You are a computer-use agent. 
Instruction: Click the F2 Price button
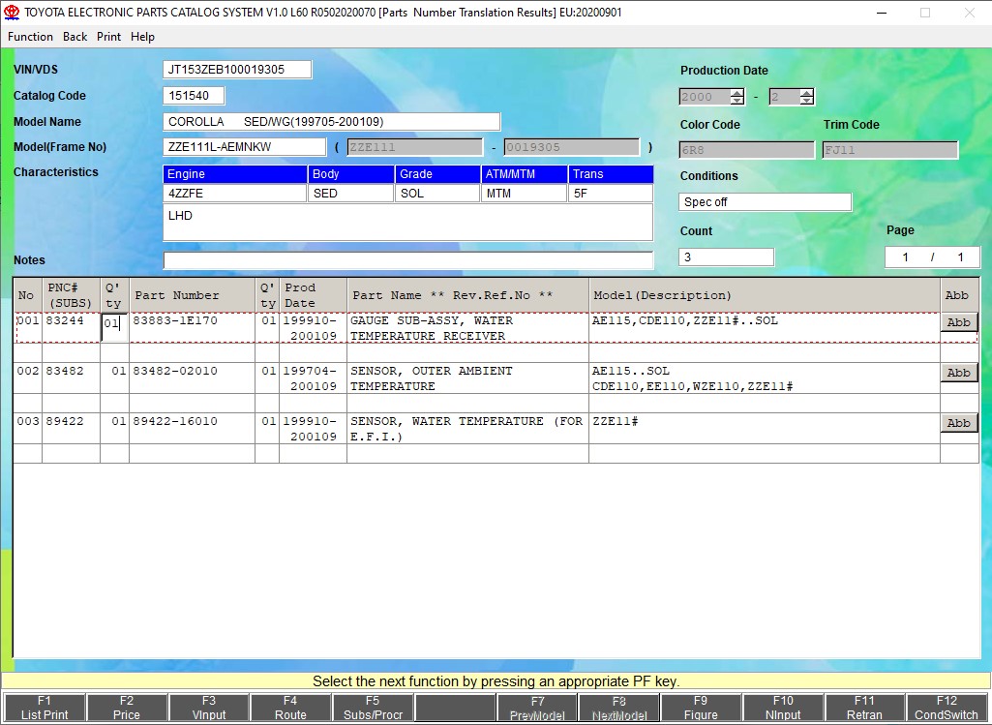pos(127,708)
